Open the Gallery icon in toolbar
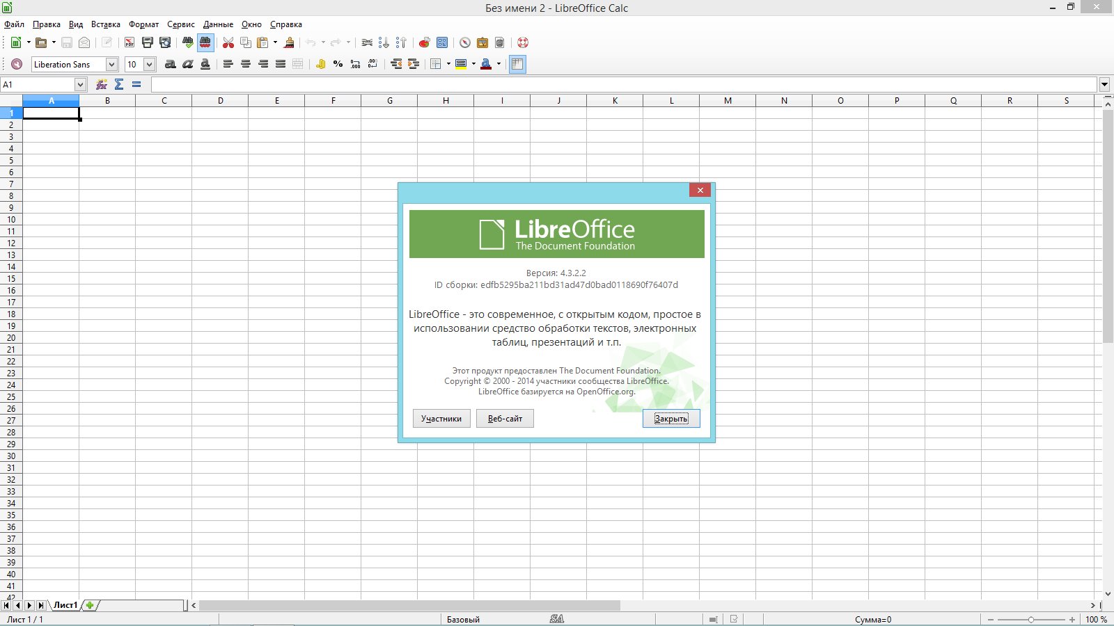 tap(483, 42)
